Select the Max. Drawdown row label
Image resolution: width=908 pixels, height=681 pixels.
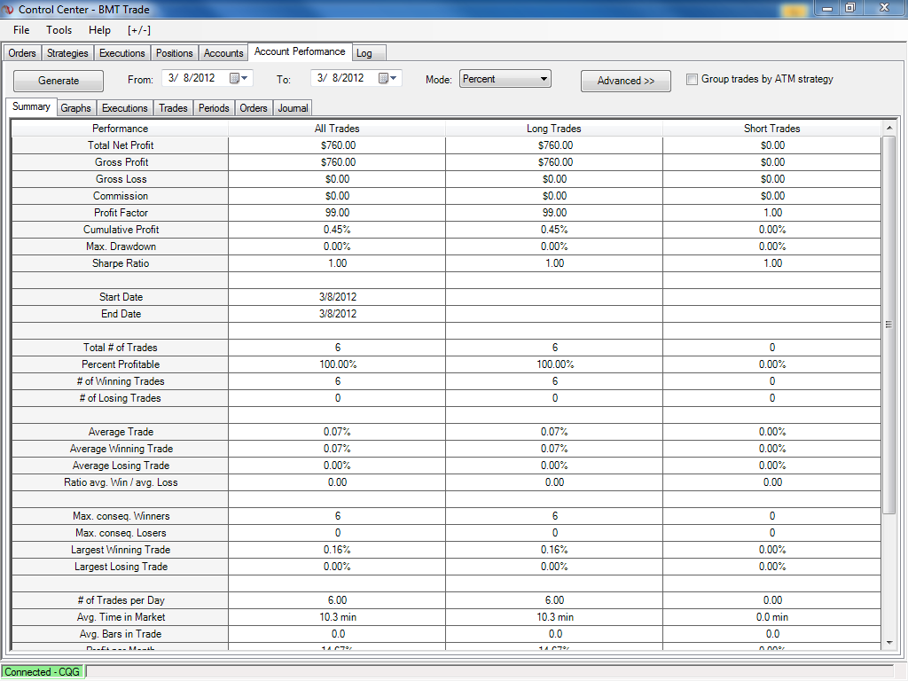click(121, 247)
